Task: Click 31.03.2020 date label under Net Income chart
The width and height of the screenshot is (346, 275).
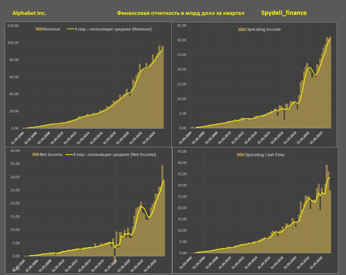Action: [x=124, y=266]
